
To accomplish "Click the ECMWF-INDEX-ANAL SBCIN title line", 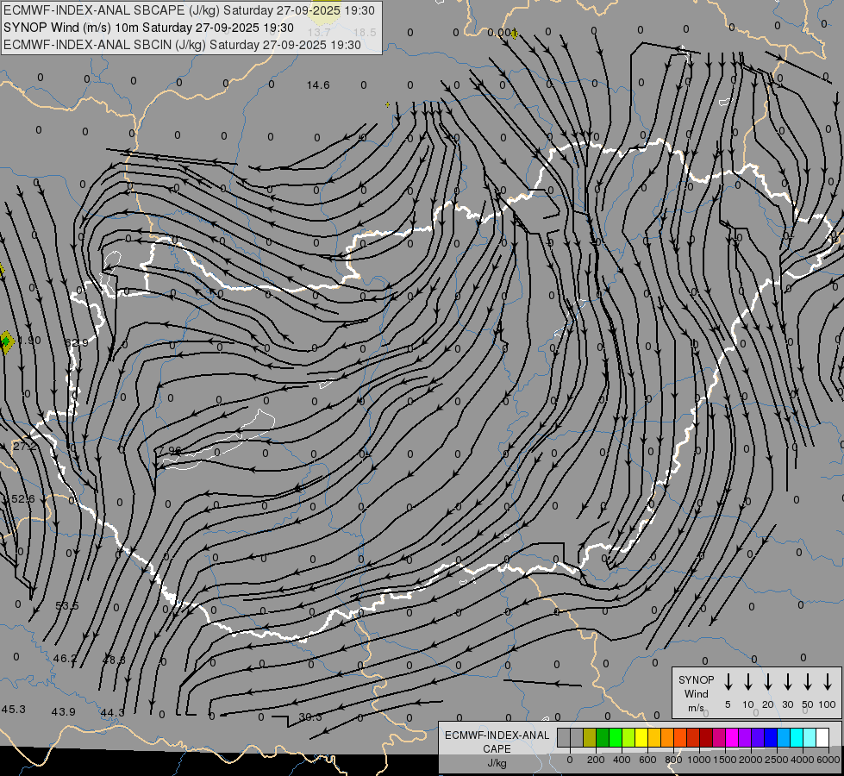I will tap(182, 45).
